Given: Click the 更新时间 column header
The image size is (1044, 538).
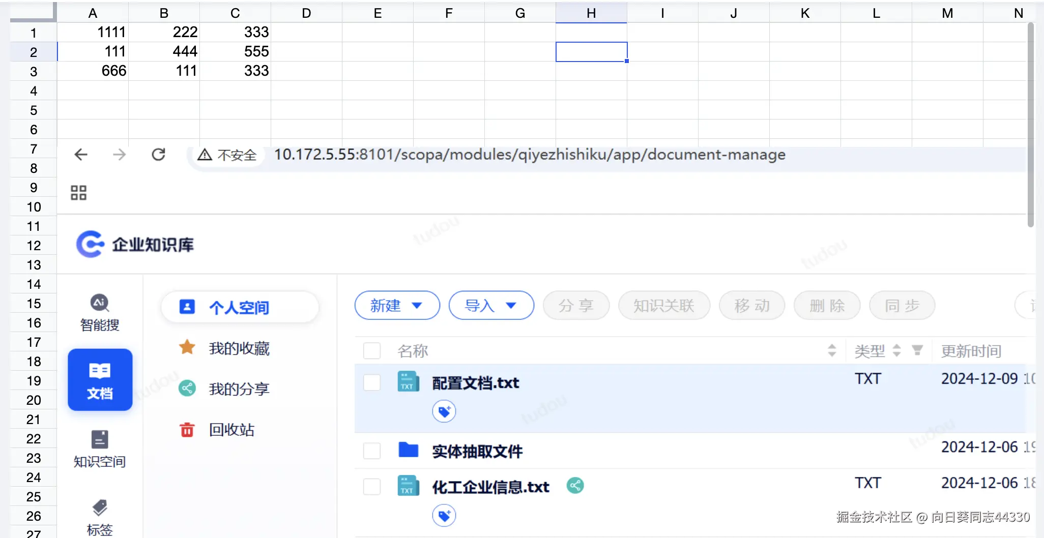Looking at the screenshot, I should point(971,351).
